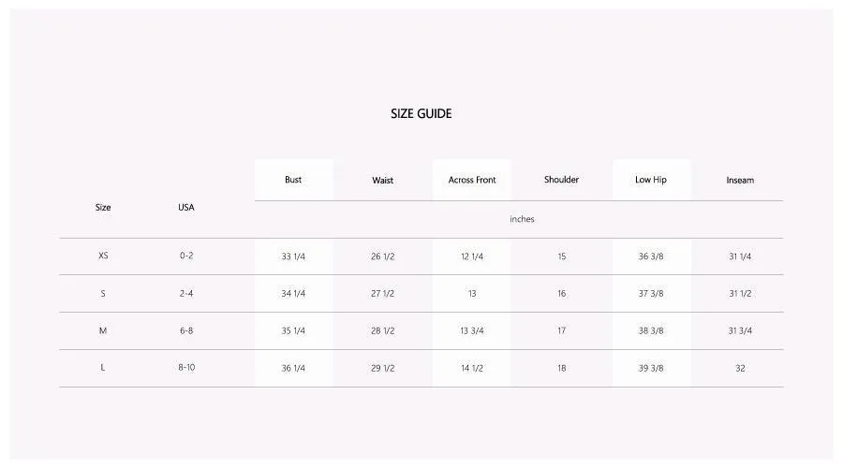Click the 13 3/4 across front value
Viewport: 843px width, 468px height.
point(471,330)
